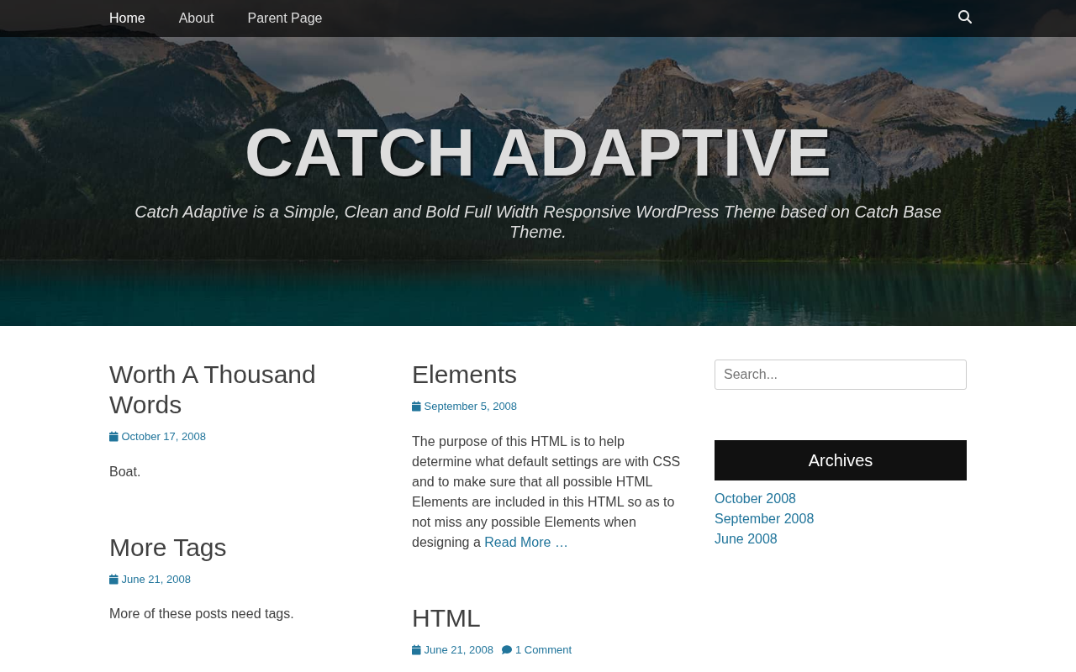Open the More Tags post title
The height and width of the screenshot is (672, 1076).
pyautogui.click(x=168, y=548)
